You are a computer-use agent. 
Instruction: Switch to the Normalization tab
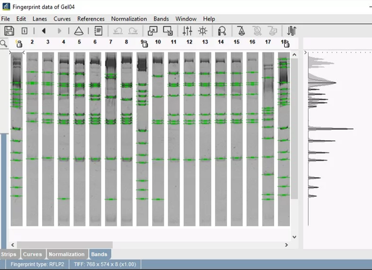click(66, 254)
